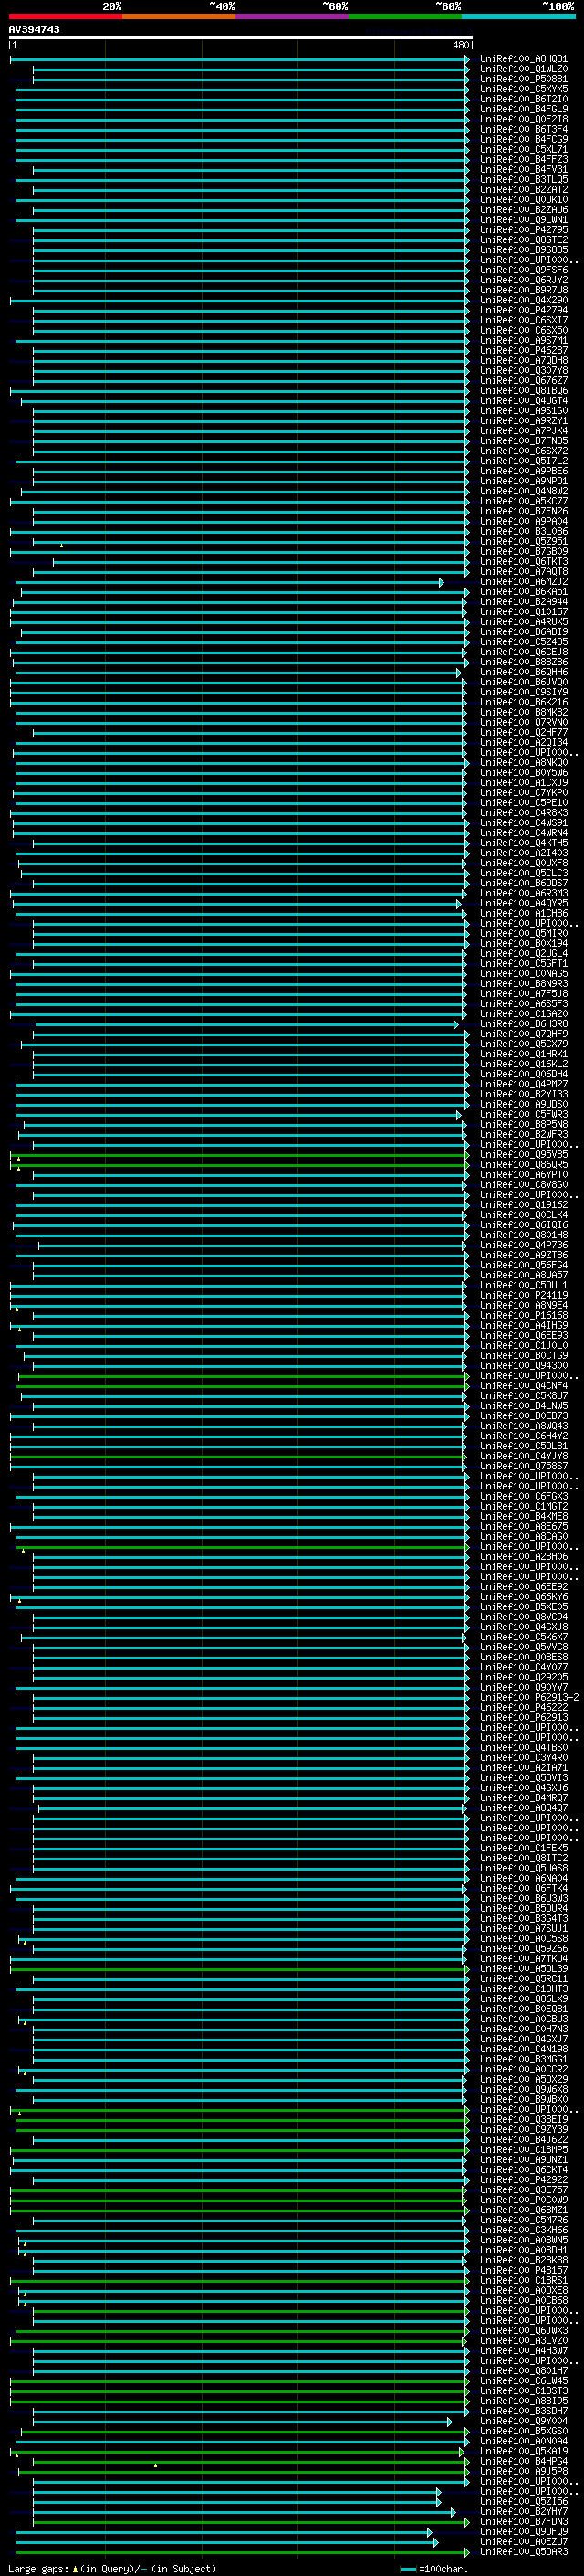
Task: Click UniRef100_Q6JWX3 hit name
Action: pyautogui.click(x=523, y=2330)
